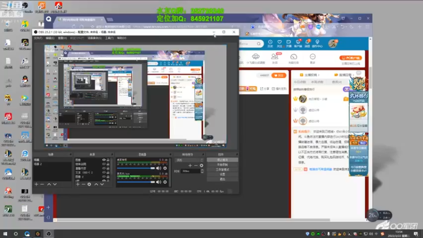Open OBS 设置 settings button
423x238 pixels.
coord(222,175)
